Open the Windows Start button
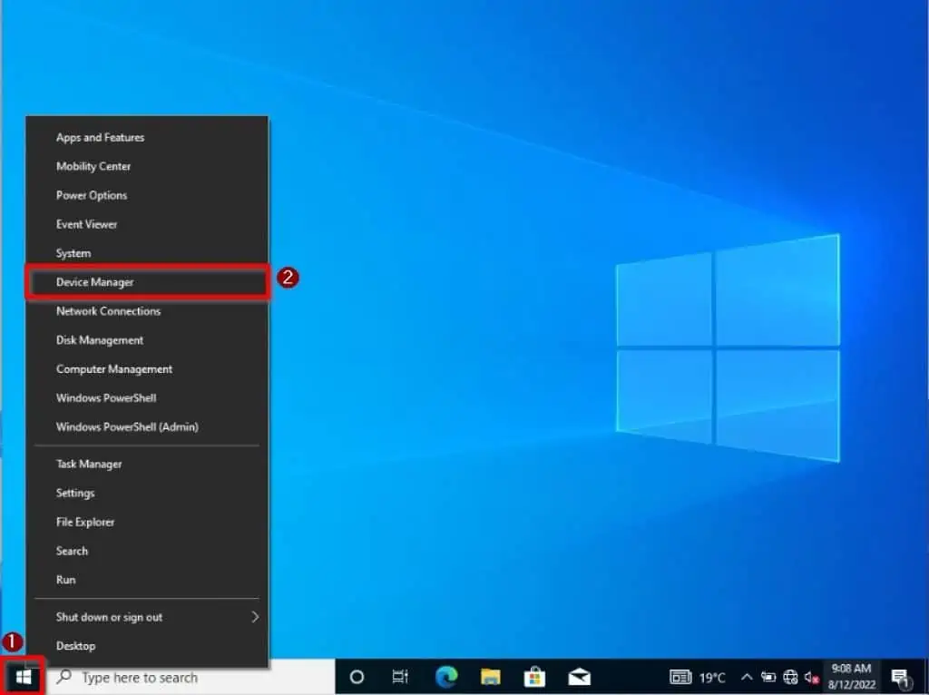This screenshot has height=695, width=929. point(24,677)
